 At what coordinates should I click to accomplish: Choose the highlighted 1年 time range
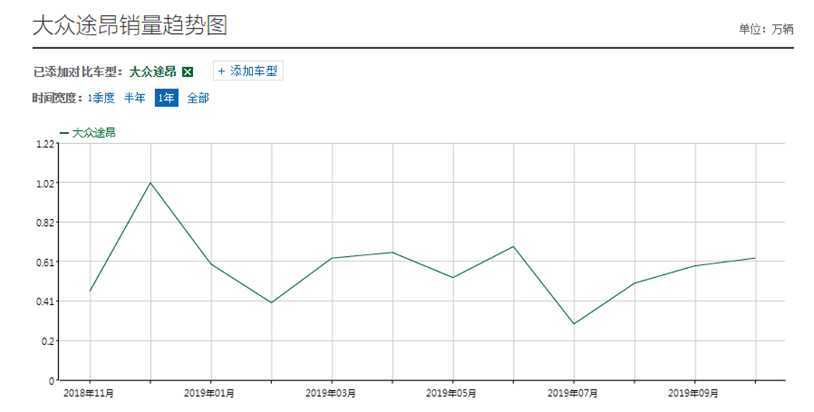167,98
